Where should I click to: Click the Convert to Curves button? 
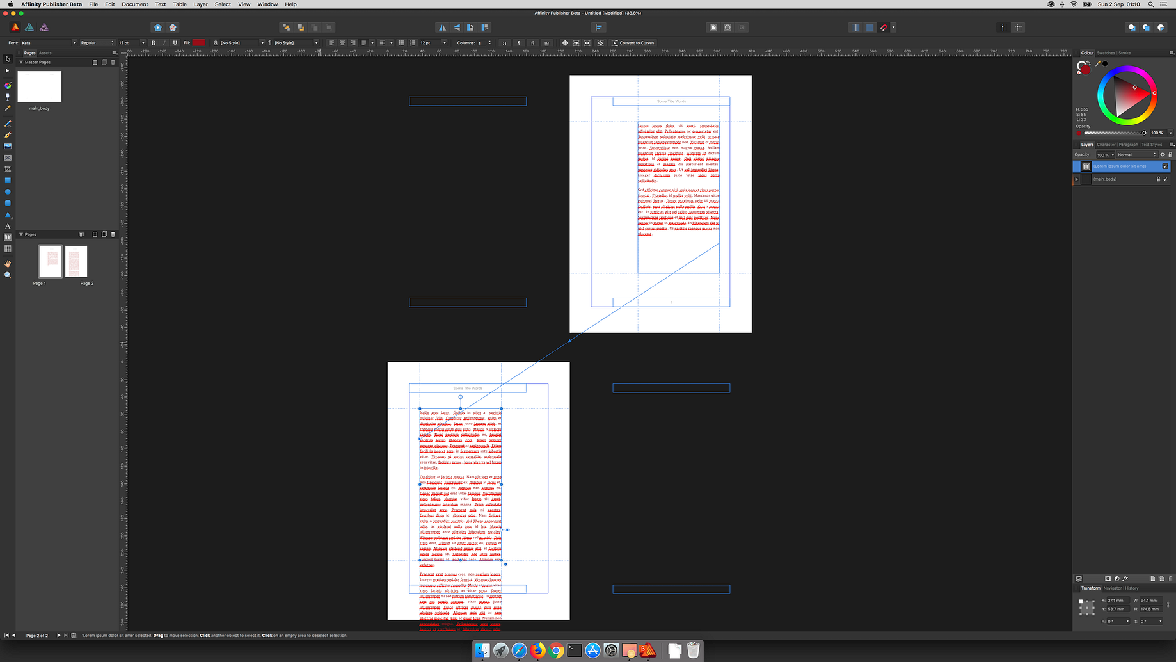click(633, 43)
